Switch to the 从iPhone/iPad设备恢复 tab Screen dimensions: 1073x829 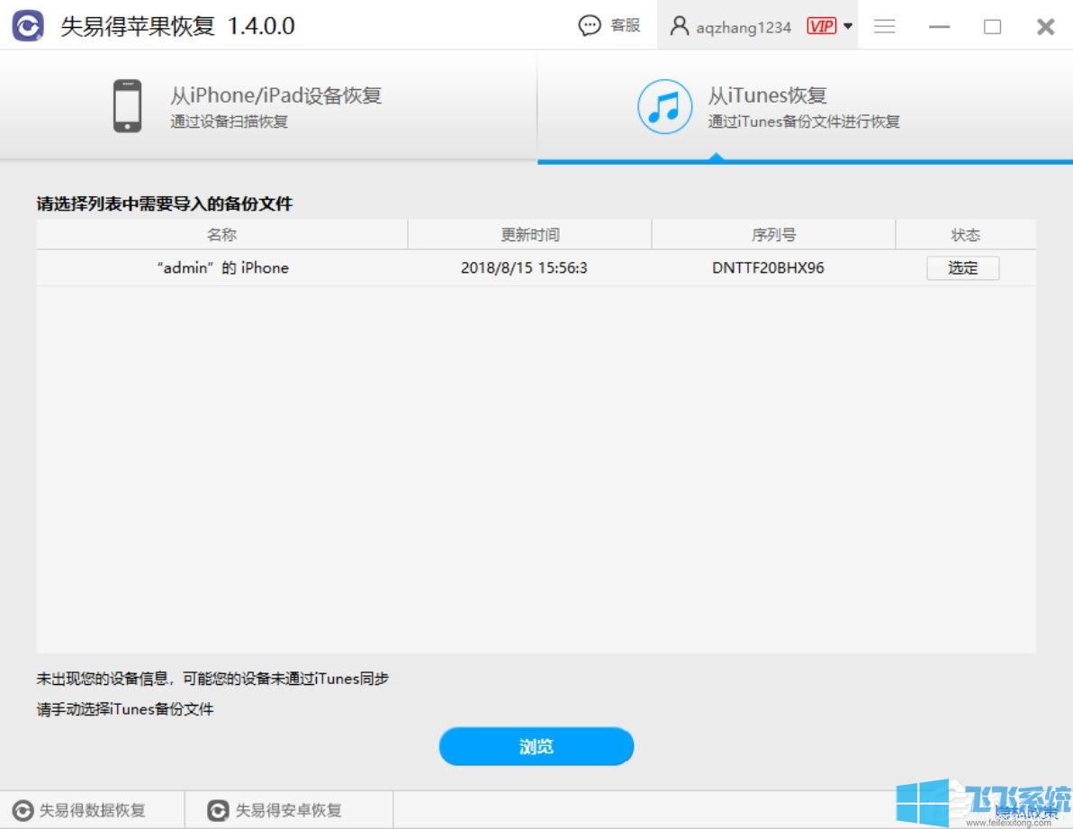(269, 105)
